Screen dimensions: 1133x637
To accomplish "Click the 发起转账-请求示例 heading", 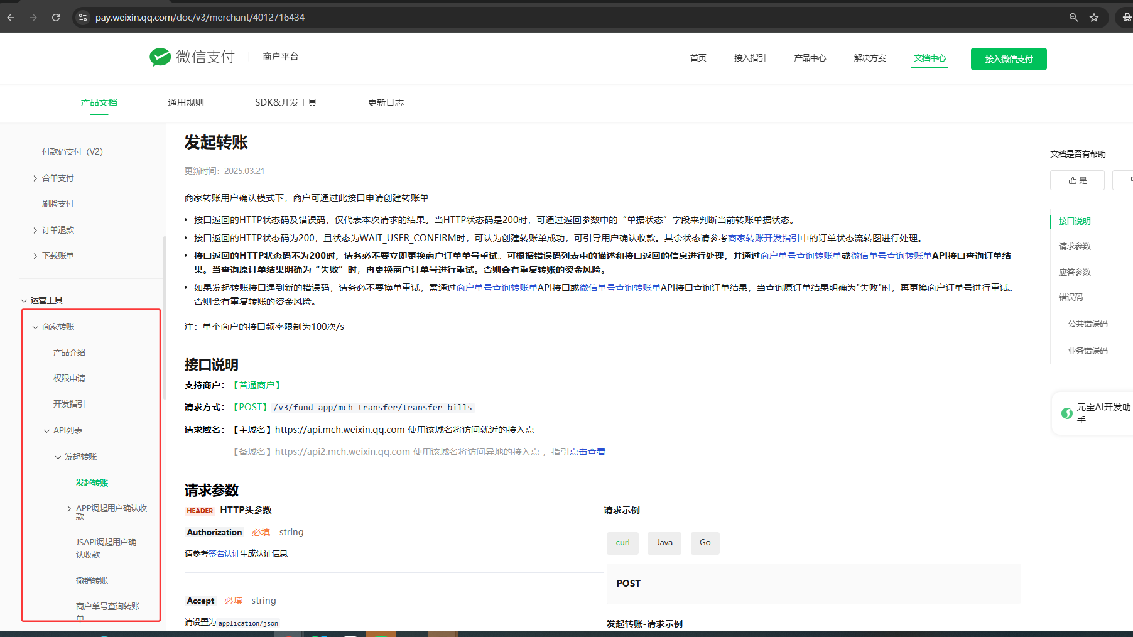I will 644,624.
